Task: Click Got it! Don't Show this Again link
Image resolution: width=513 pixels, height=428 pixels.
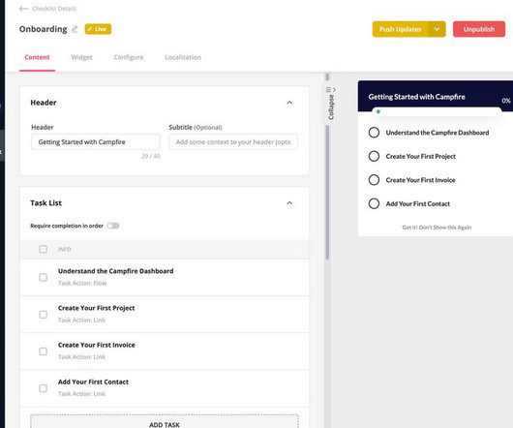Action: 437,228
